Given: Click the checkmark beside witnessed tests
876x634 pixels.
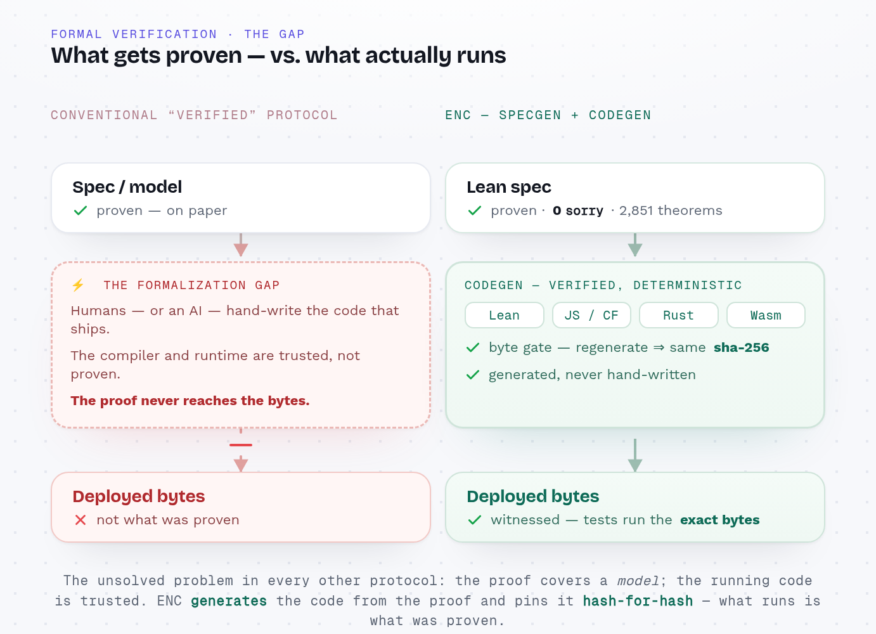Looking at the screenshot, I should 475,520.
